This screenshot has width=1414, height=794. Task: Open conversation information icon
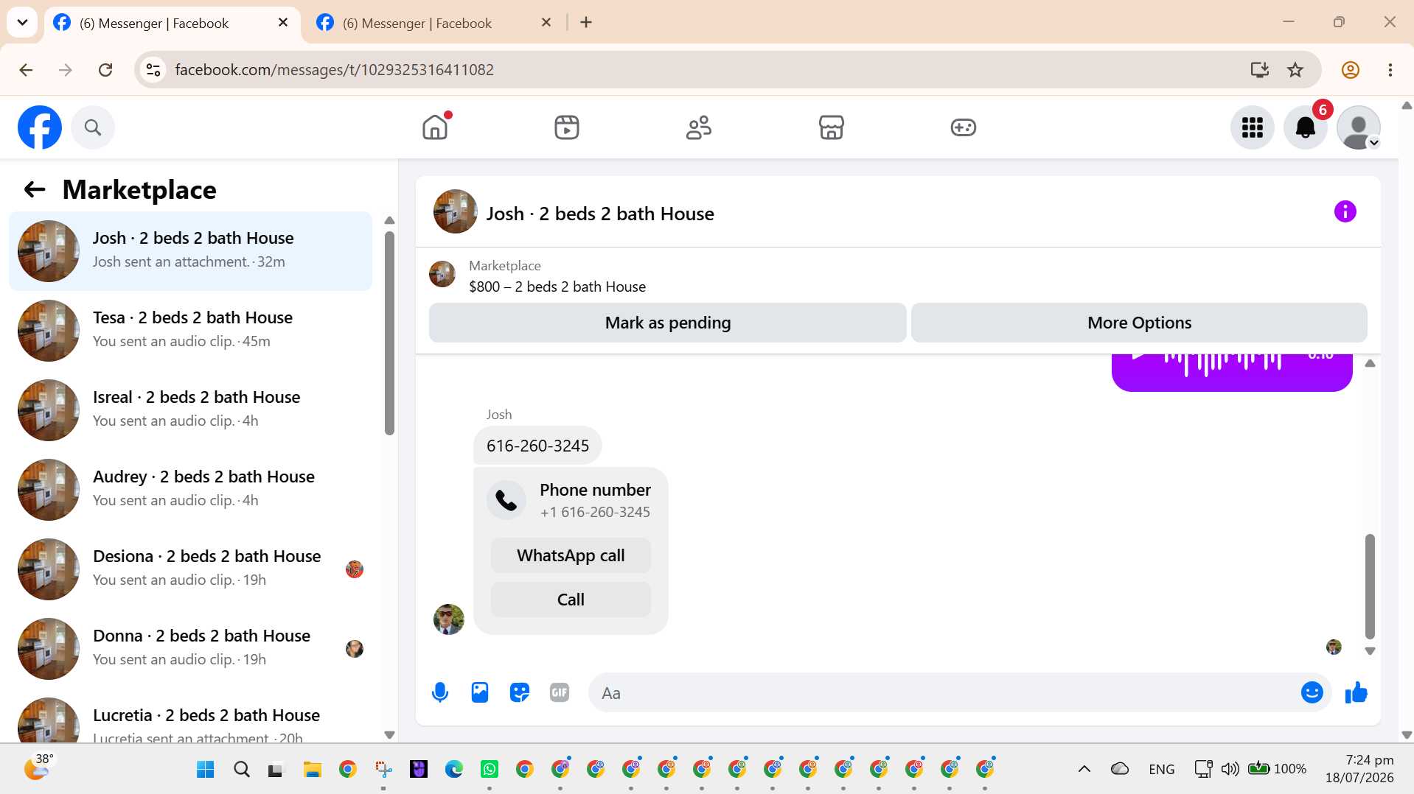pos(1345,212)
